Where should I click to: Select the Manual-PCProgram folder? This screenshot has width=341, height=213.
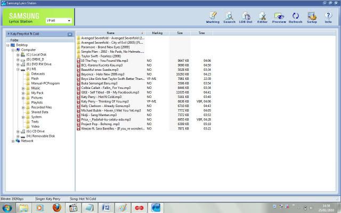coord(45,84)
